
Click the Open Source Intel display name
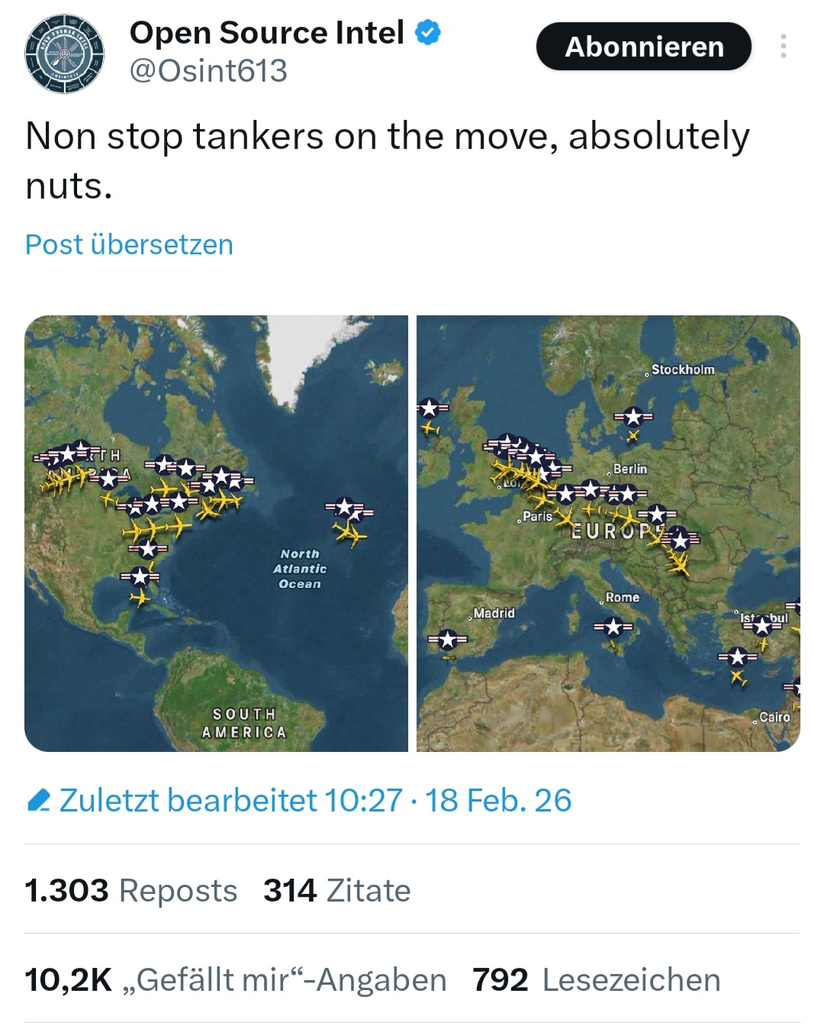tap(266, 32)
